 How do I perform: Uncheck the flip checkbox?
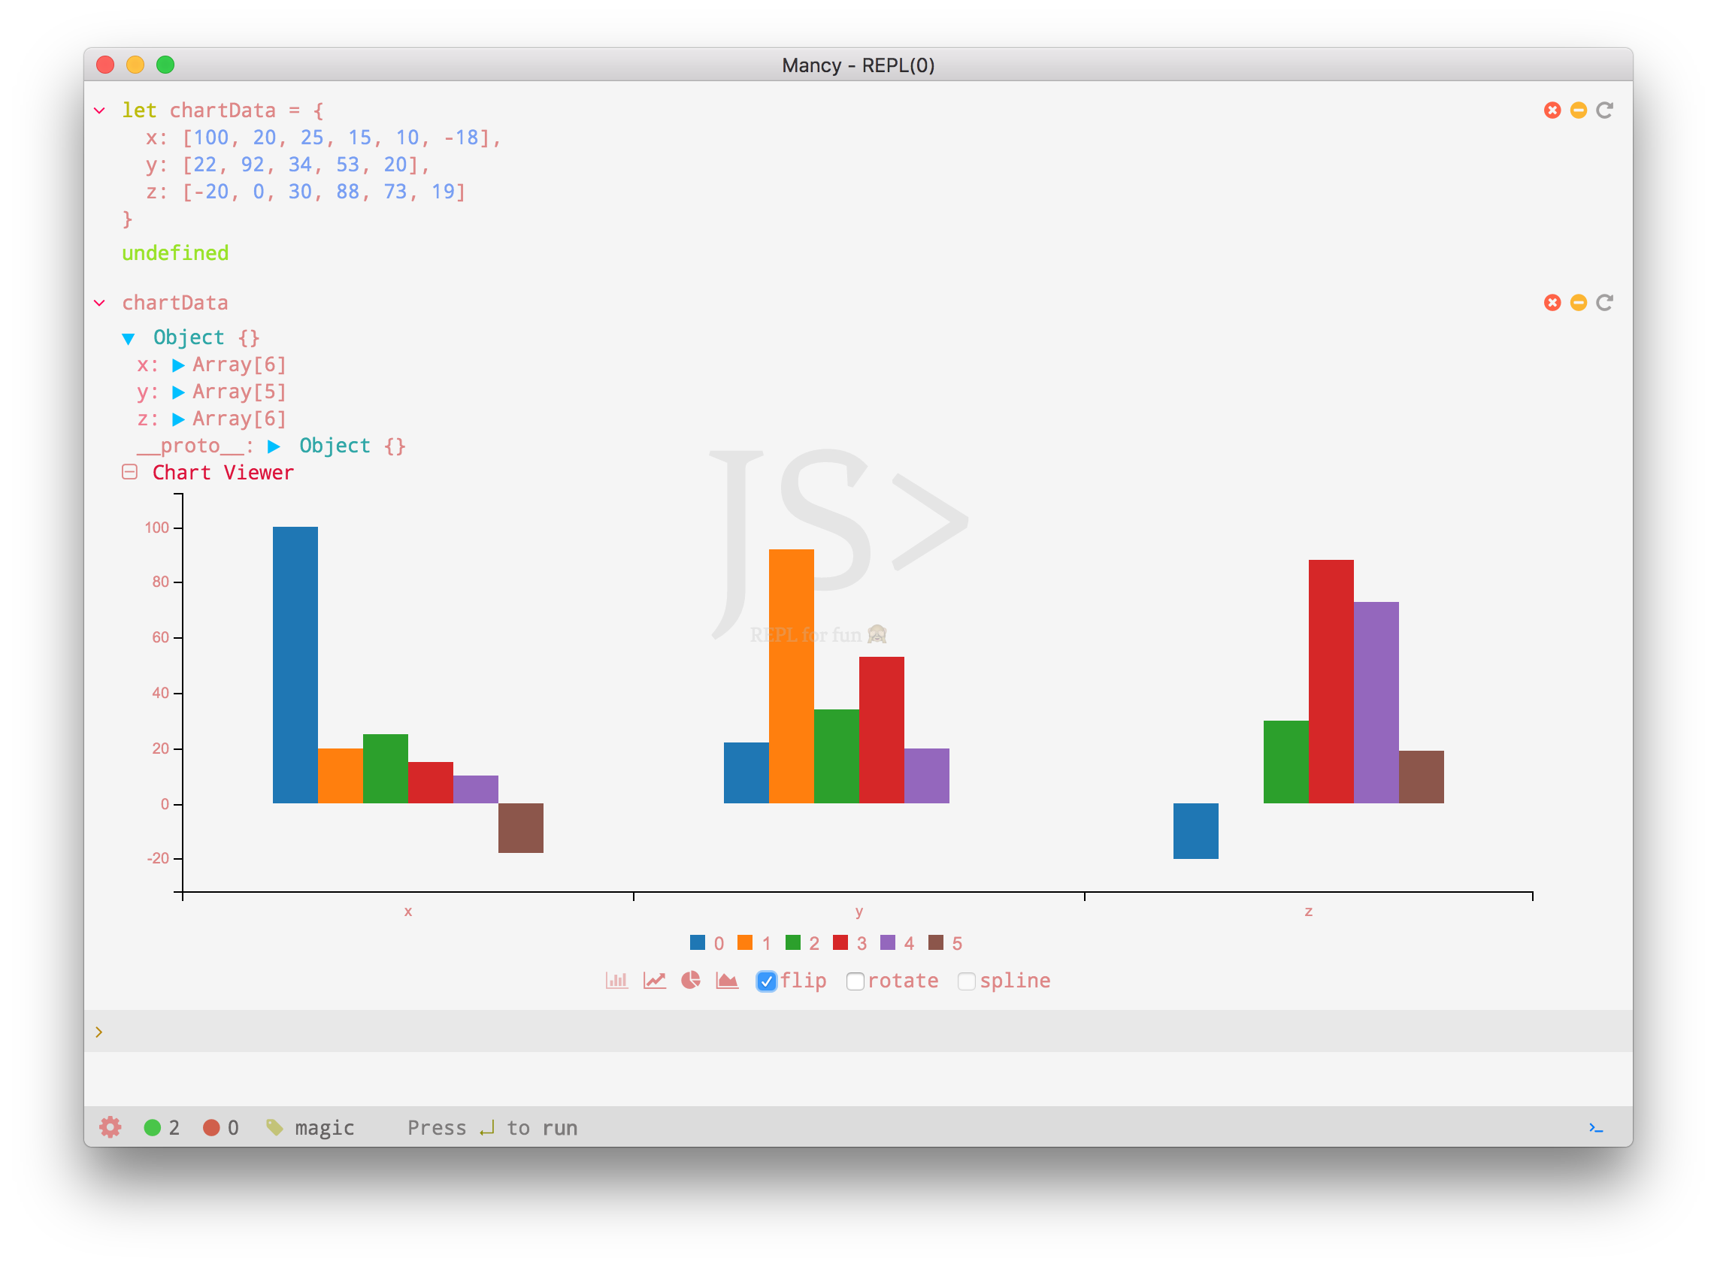pos(767,981)
